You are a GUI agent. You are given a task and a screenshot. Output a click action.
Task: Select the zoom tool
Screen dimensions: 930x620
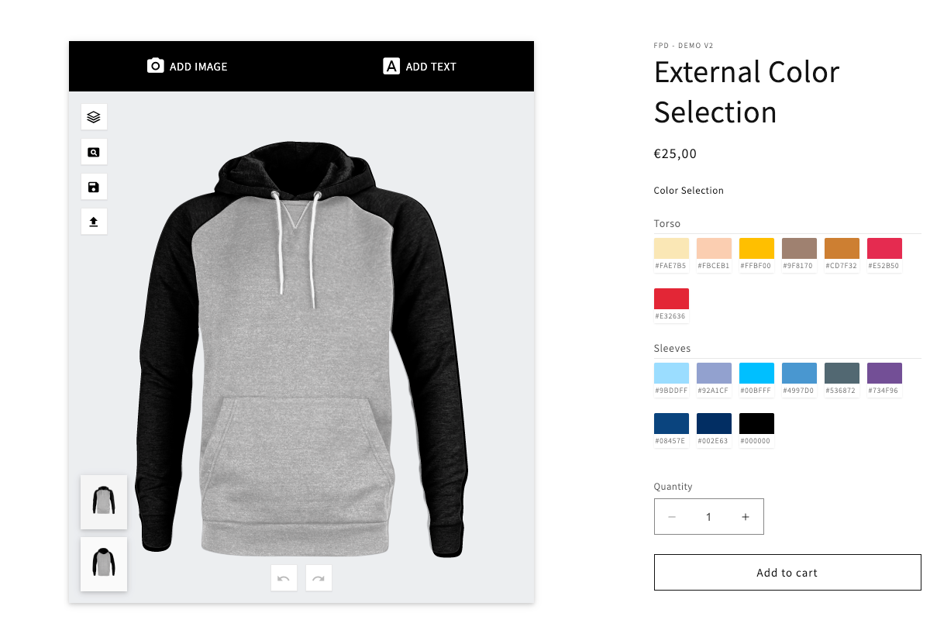pyautogui.click(x=94, y=151)
